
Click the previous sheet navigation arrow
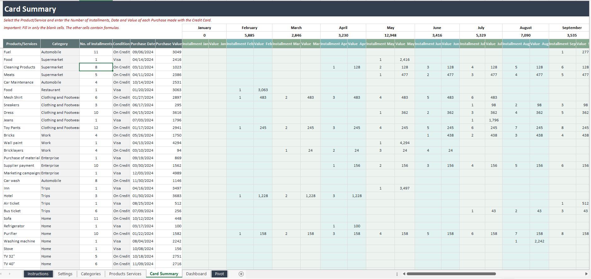(x=3, y=274)
